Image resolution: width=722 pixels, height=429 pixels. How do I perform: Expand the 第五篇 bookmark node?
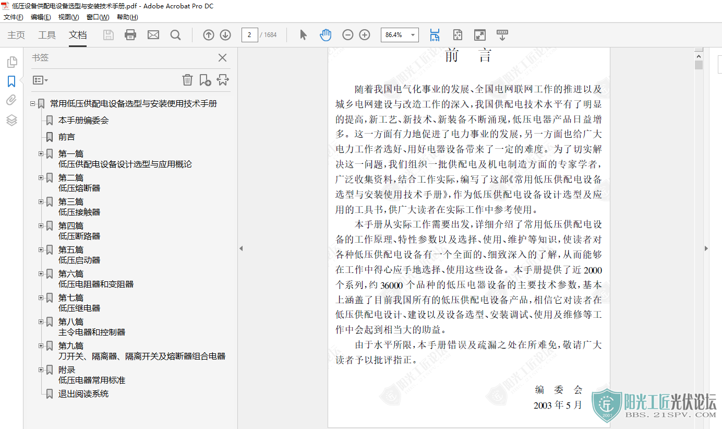coord(41,249)
